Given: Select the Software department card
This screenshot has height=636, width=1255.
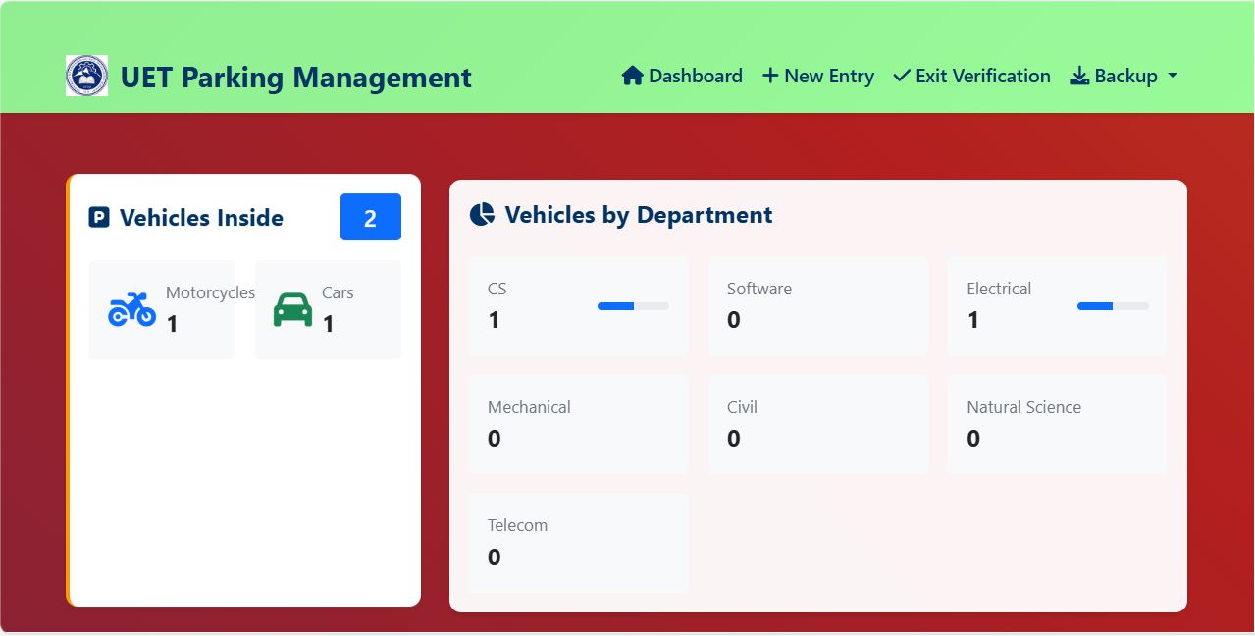Looking at the screenshot, I should coord(817,305).
